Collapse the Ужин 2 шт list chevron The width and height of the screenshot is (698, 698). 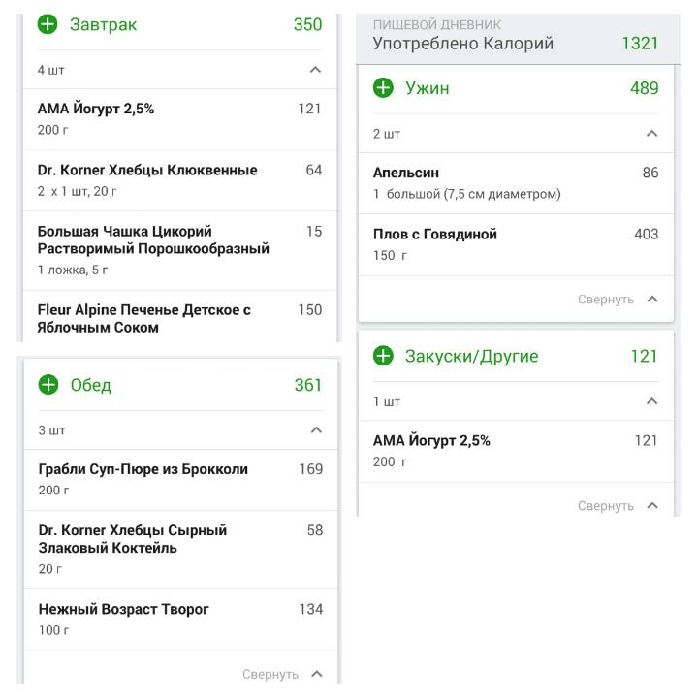point(651,134)
